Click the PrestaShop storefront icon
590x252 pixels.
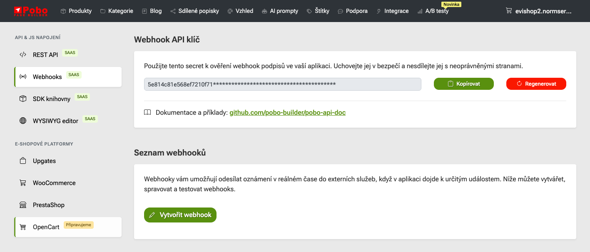click(x=23, y=205)
